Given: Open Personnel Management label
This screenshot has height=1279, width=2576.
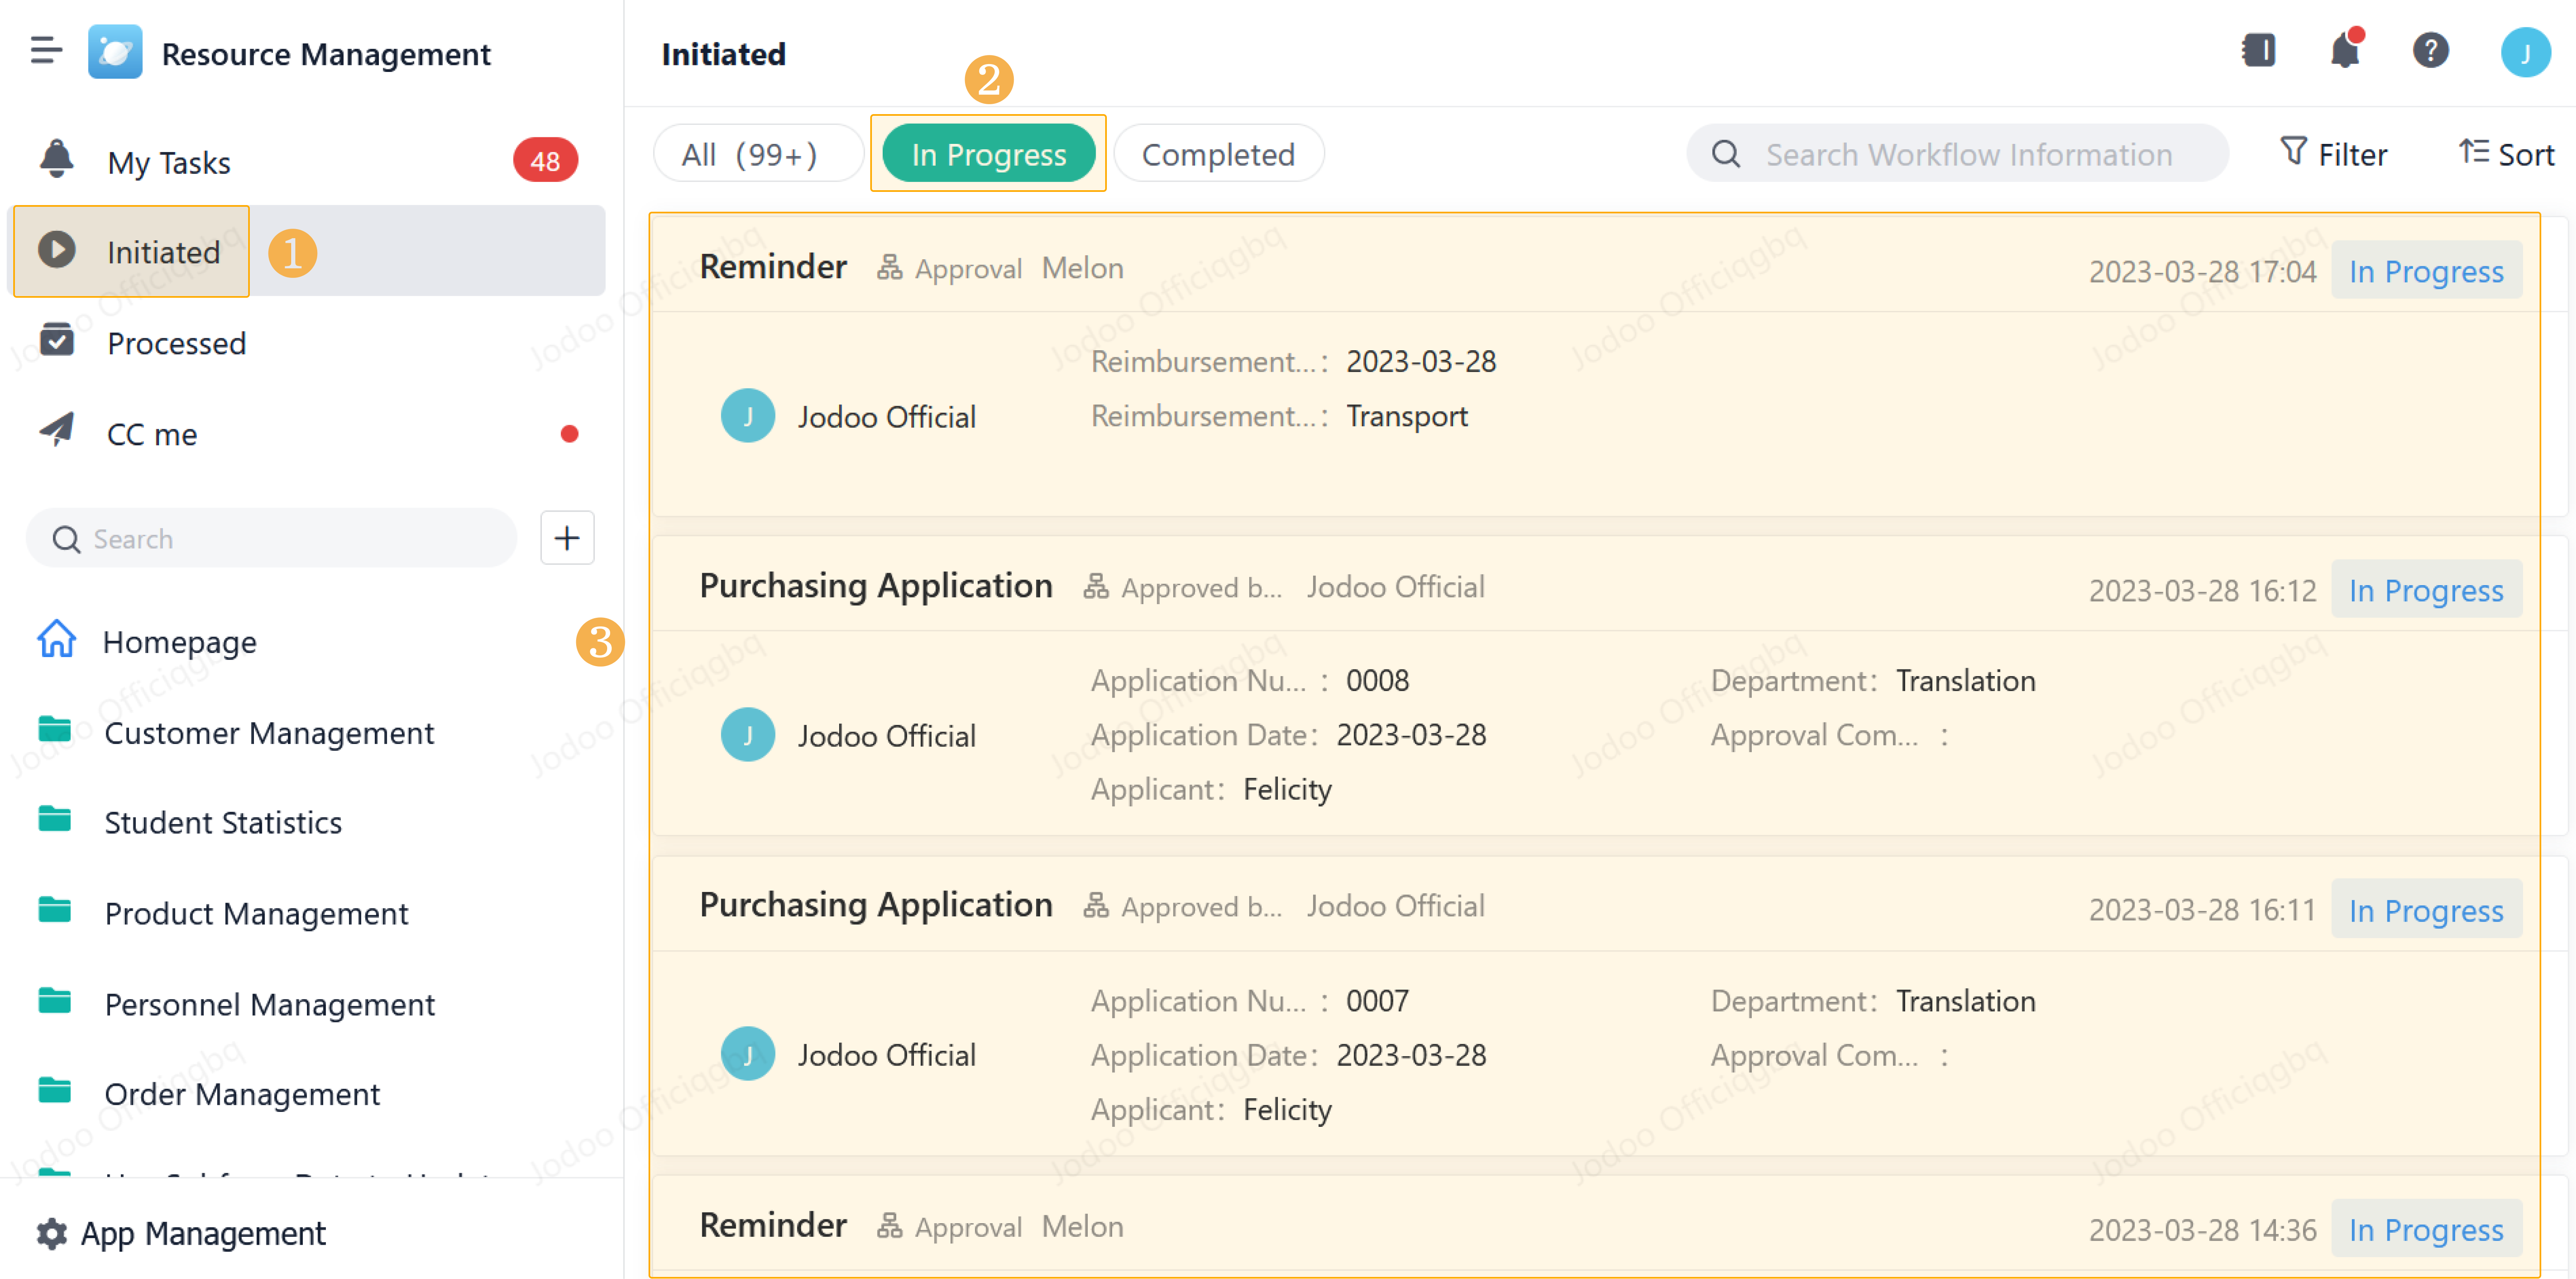Looking at the screenshot, I should click(270, 1004).
